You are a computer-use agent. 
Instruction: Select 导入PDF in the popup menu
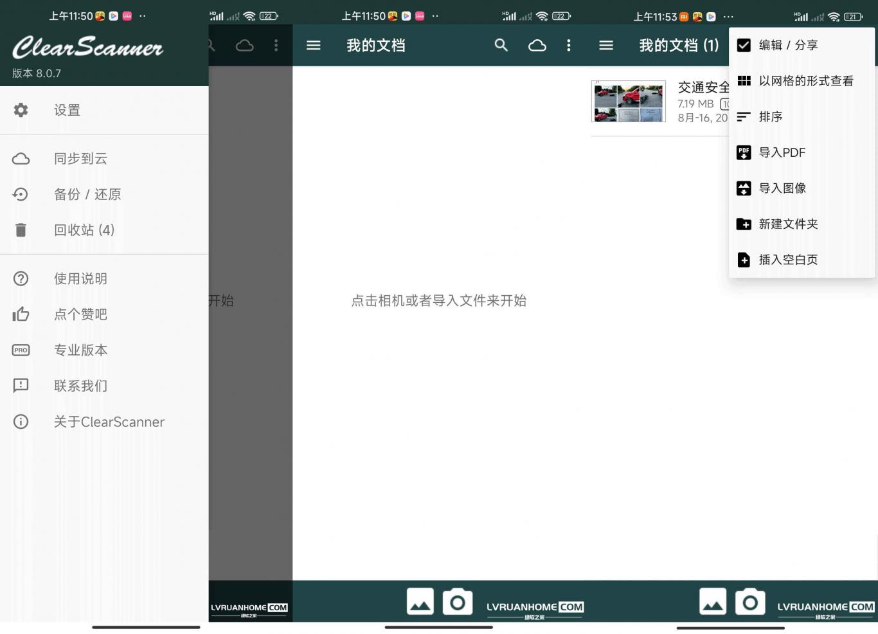[x=782, y=152]
